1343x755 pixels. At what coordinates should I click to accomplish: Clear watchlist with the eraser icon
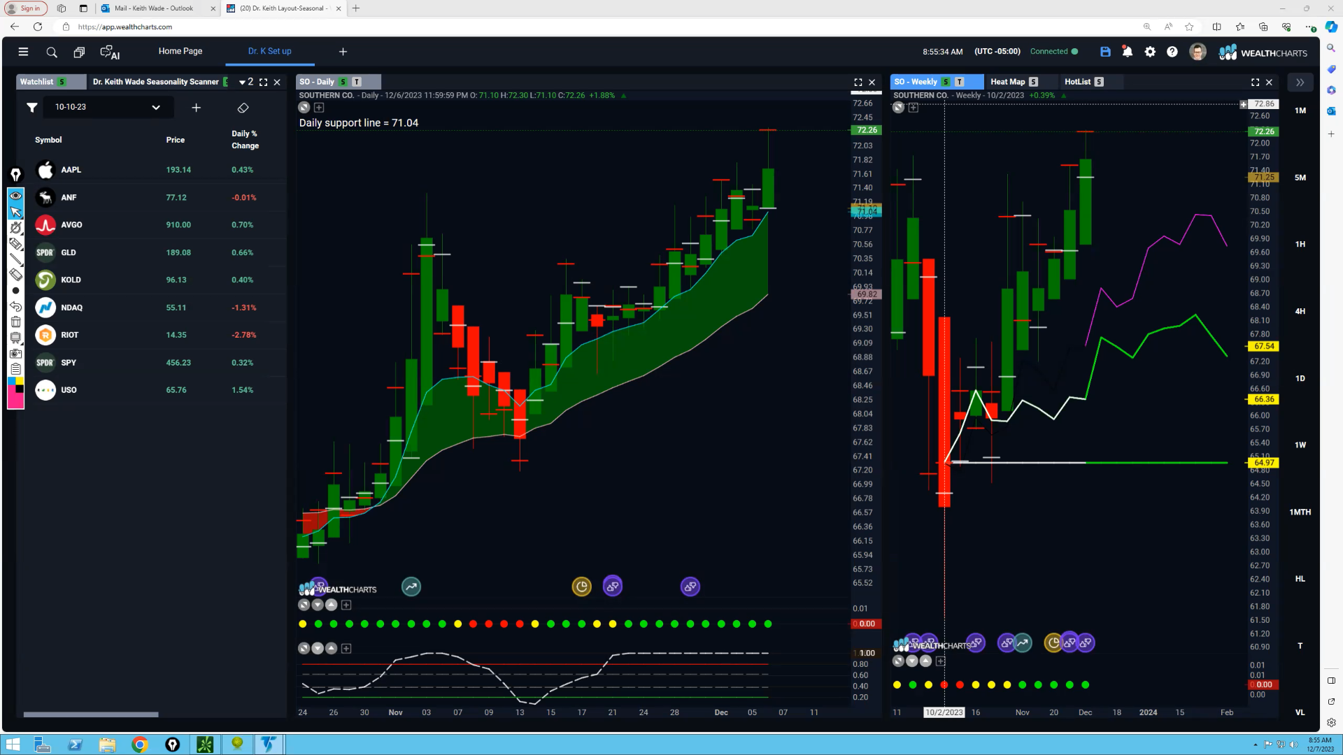pos(243,108)
